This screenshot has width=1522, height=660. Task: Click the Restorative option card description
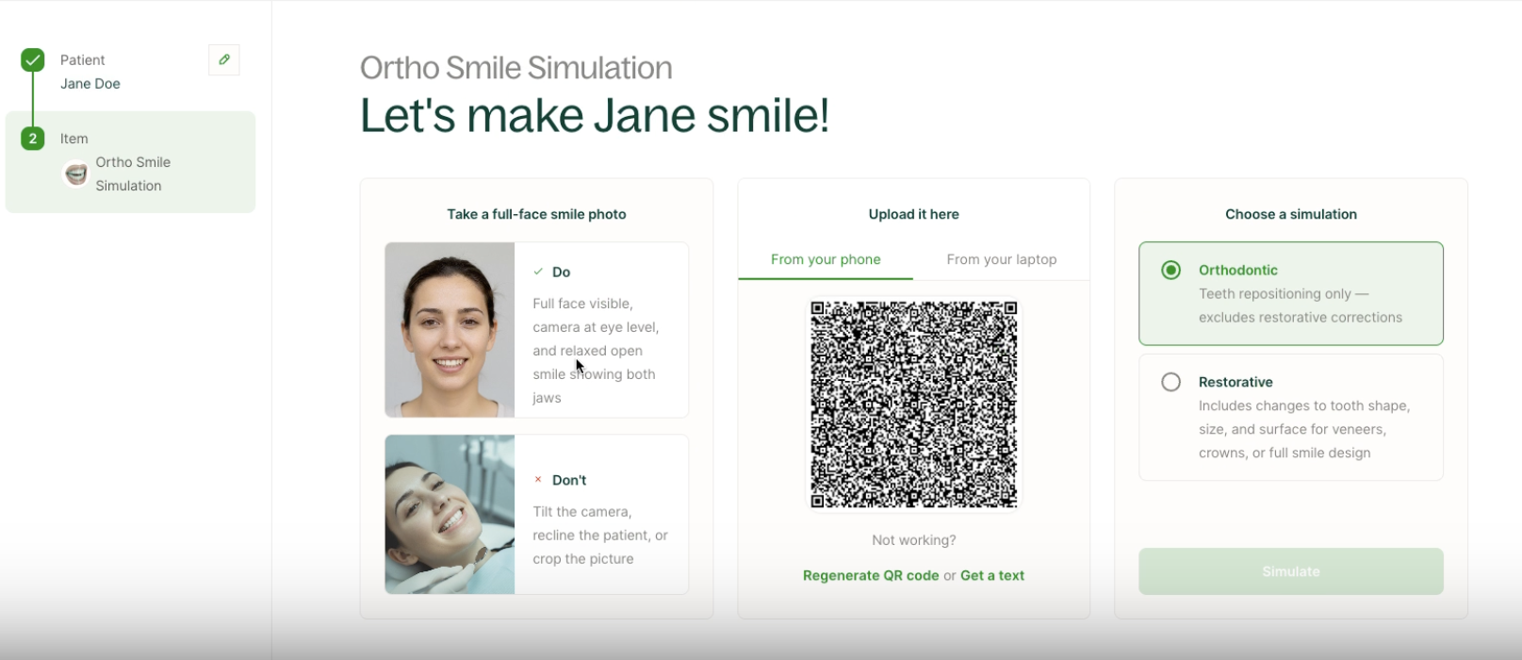(x=1303, y=429)
